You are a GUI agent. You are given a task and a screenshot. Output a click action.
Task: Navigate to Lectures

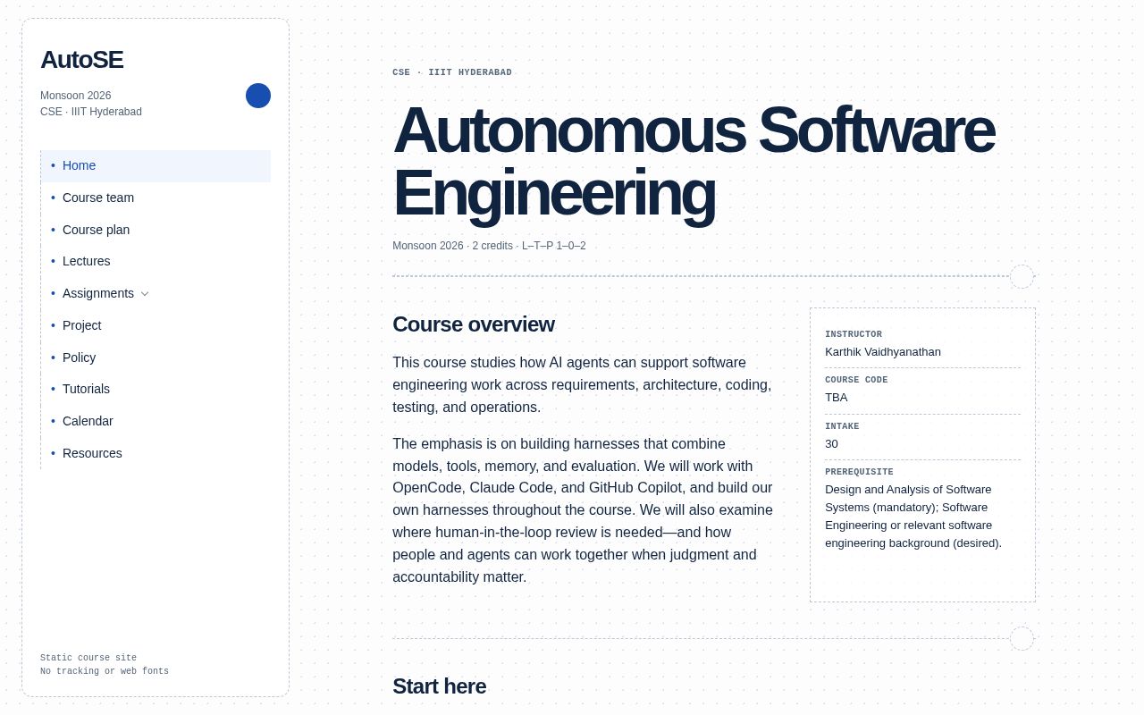point(156,261)
